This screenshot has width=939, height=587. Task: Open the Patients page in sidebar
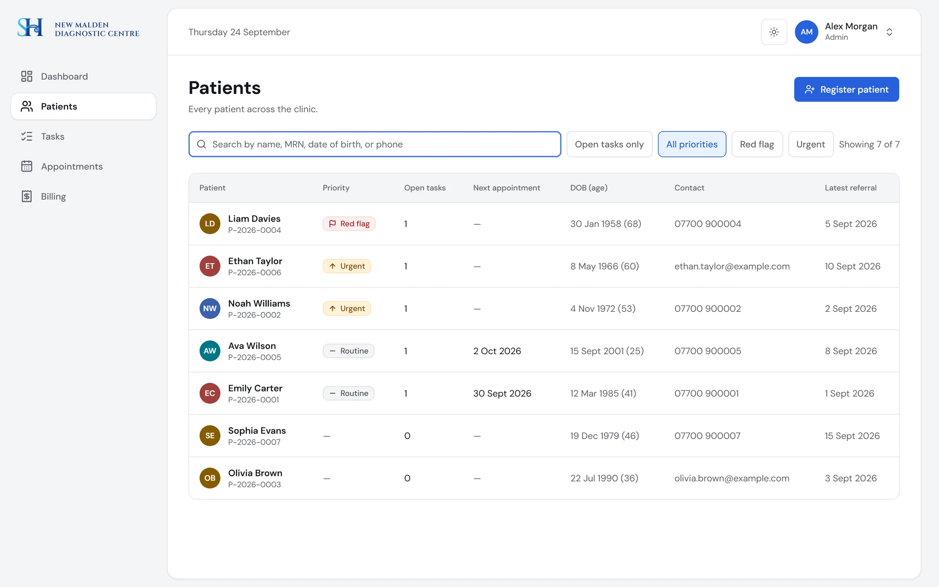tap(83, 106)
